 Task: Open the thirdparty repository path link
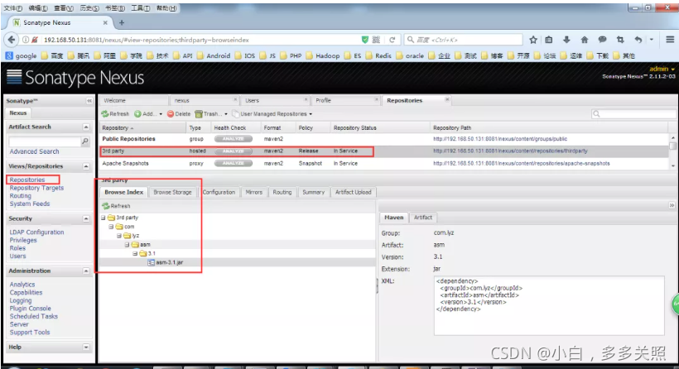click(510, 151)
